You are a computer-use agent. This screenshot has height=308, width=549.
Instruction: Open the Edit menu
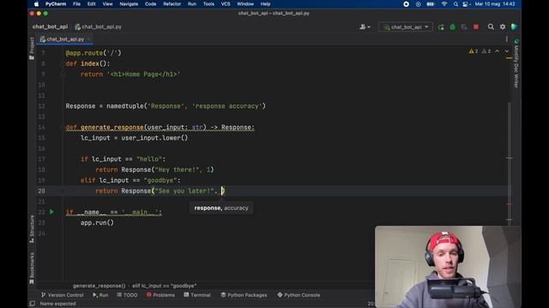click(x=92, y=4)
